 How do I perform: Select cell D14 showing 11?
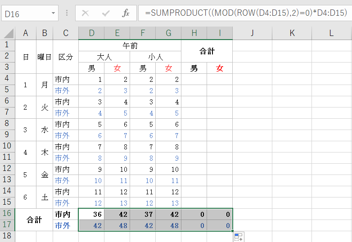click(91, 192)
